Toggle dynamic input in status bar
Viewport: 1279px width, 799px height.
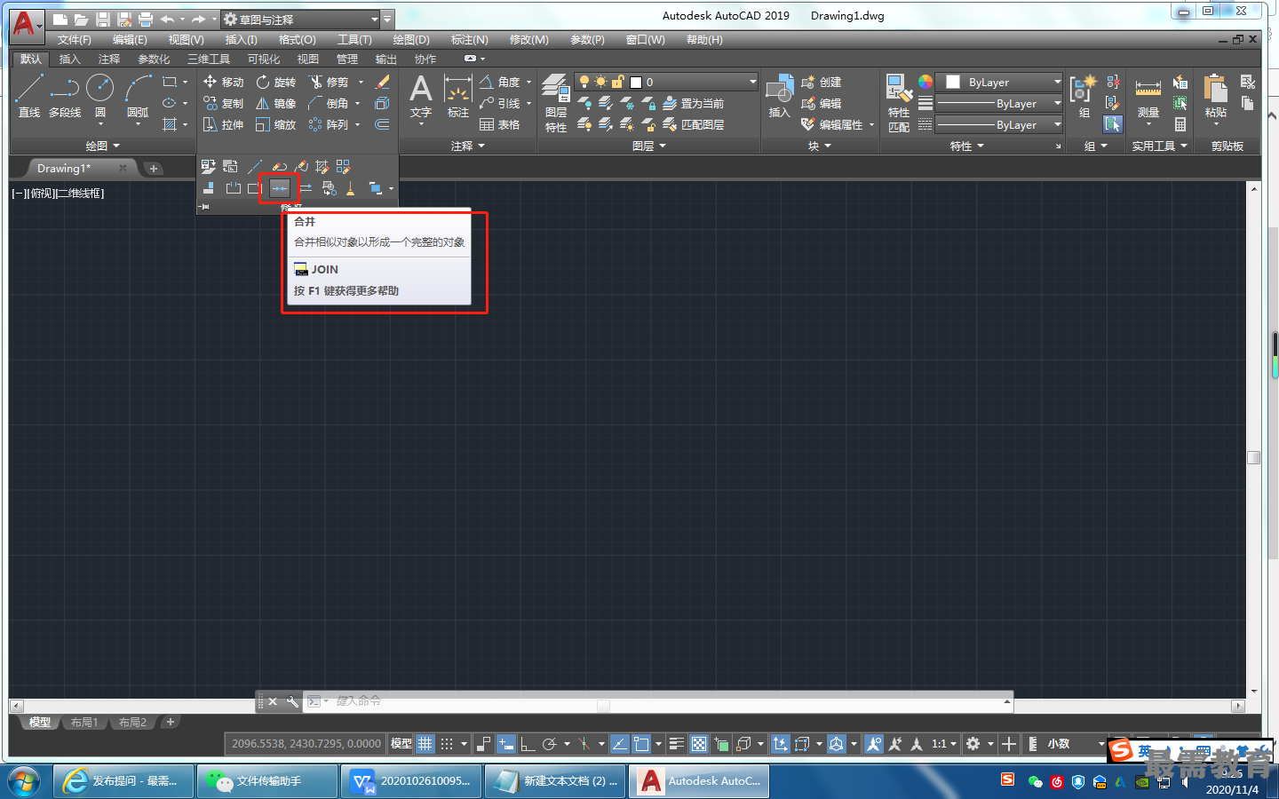tap(505, 744)
